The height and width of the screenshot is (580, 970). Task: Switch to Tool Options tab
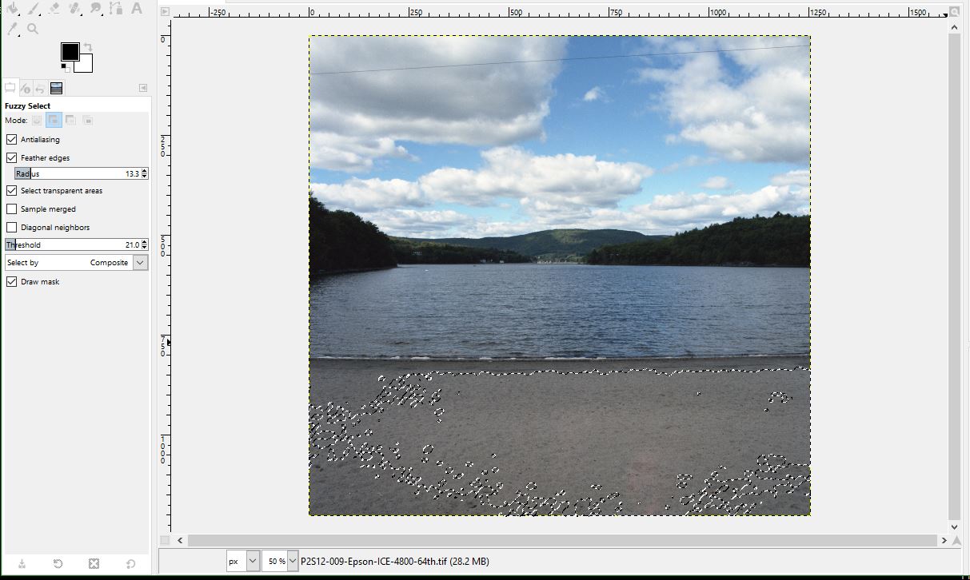point(10,88)
